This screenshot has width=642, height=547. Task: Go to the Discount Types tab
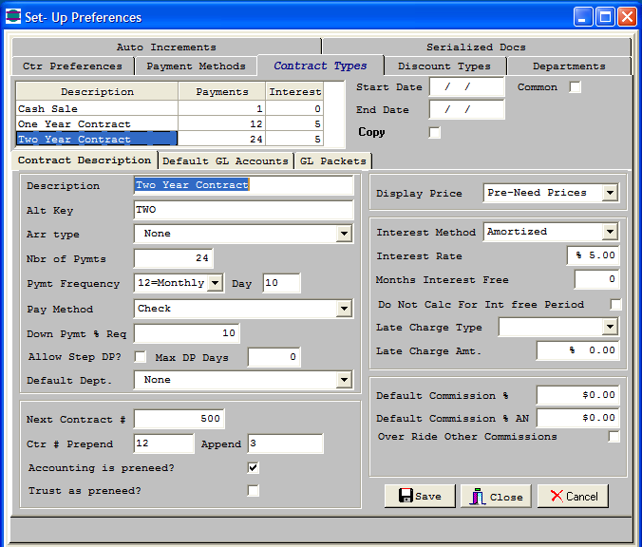click(x=444, y=66)
